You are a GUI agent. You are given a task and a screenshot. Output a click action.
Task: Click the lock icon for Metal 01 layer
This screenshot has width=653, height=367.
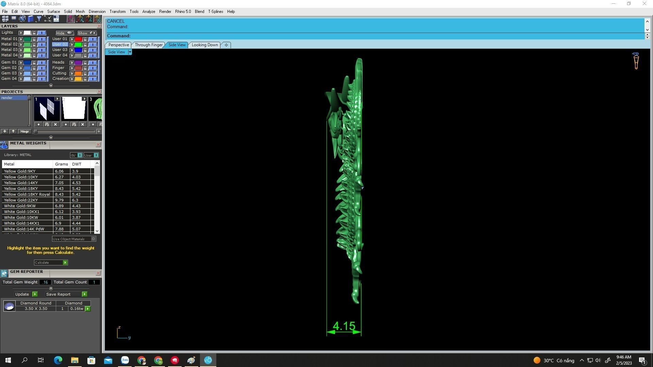[x=34, y=39]
